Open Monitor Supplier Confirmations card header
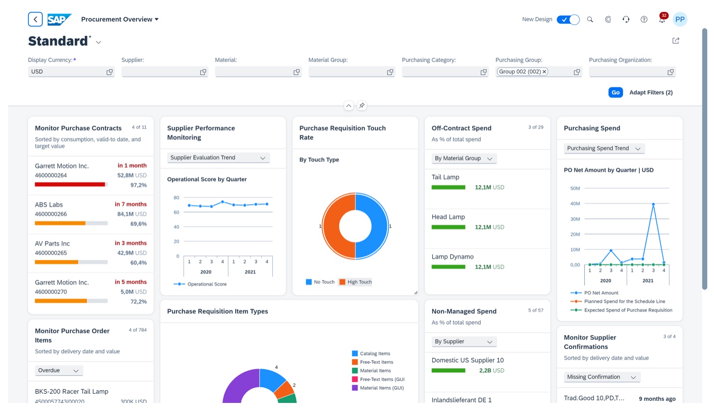Viewport: 714px width, 414px height. pyautogui.click(x=620, y=347)
